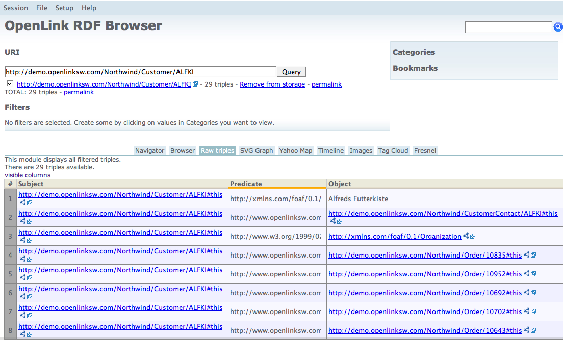Open external link icon beside stored ALFKI URI
The width and height of the screenshot is (563, 340).
point(195,84)
